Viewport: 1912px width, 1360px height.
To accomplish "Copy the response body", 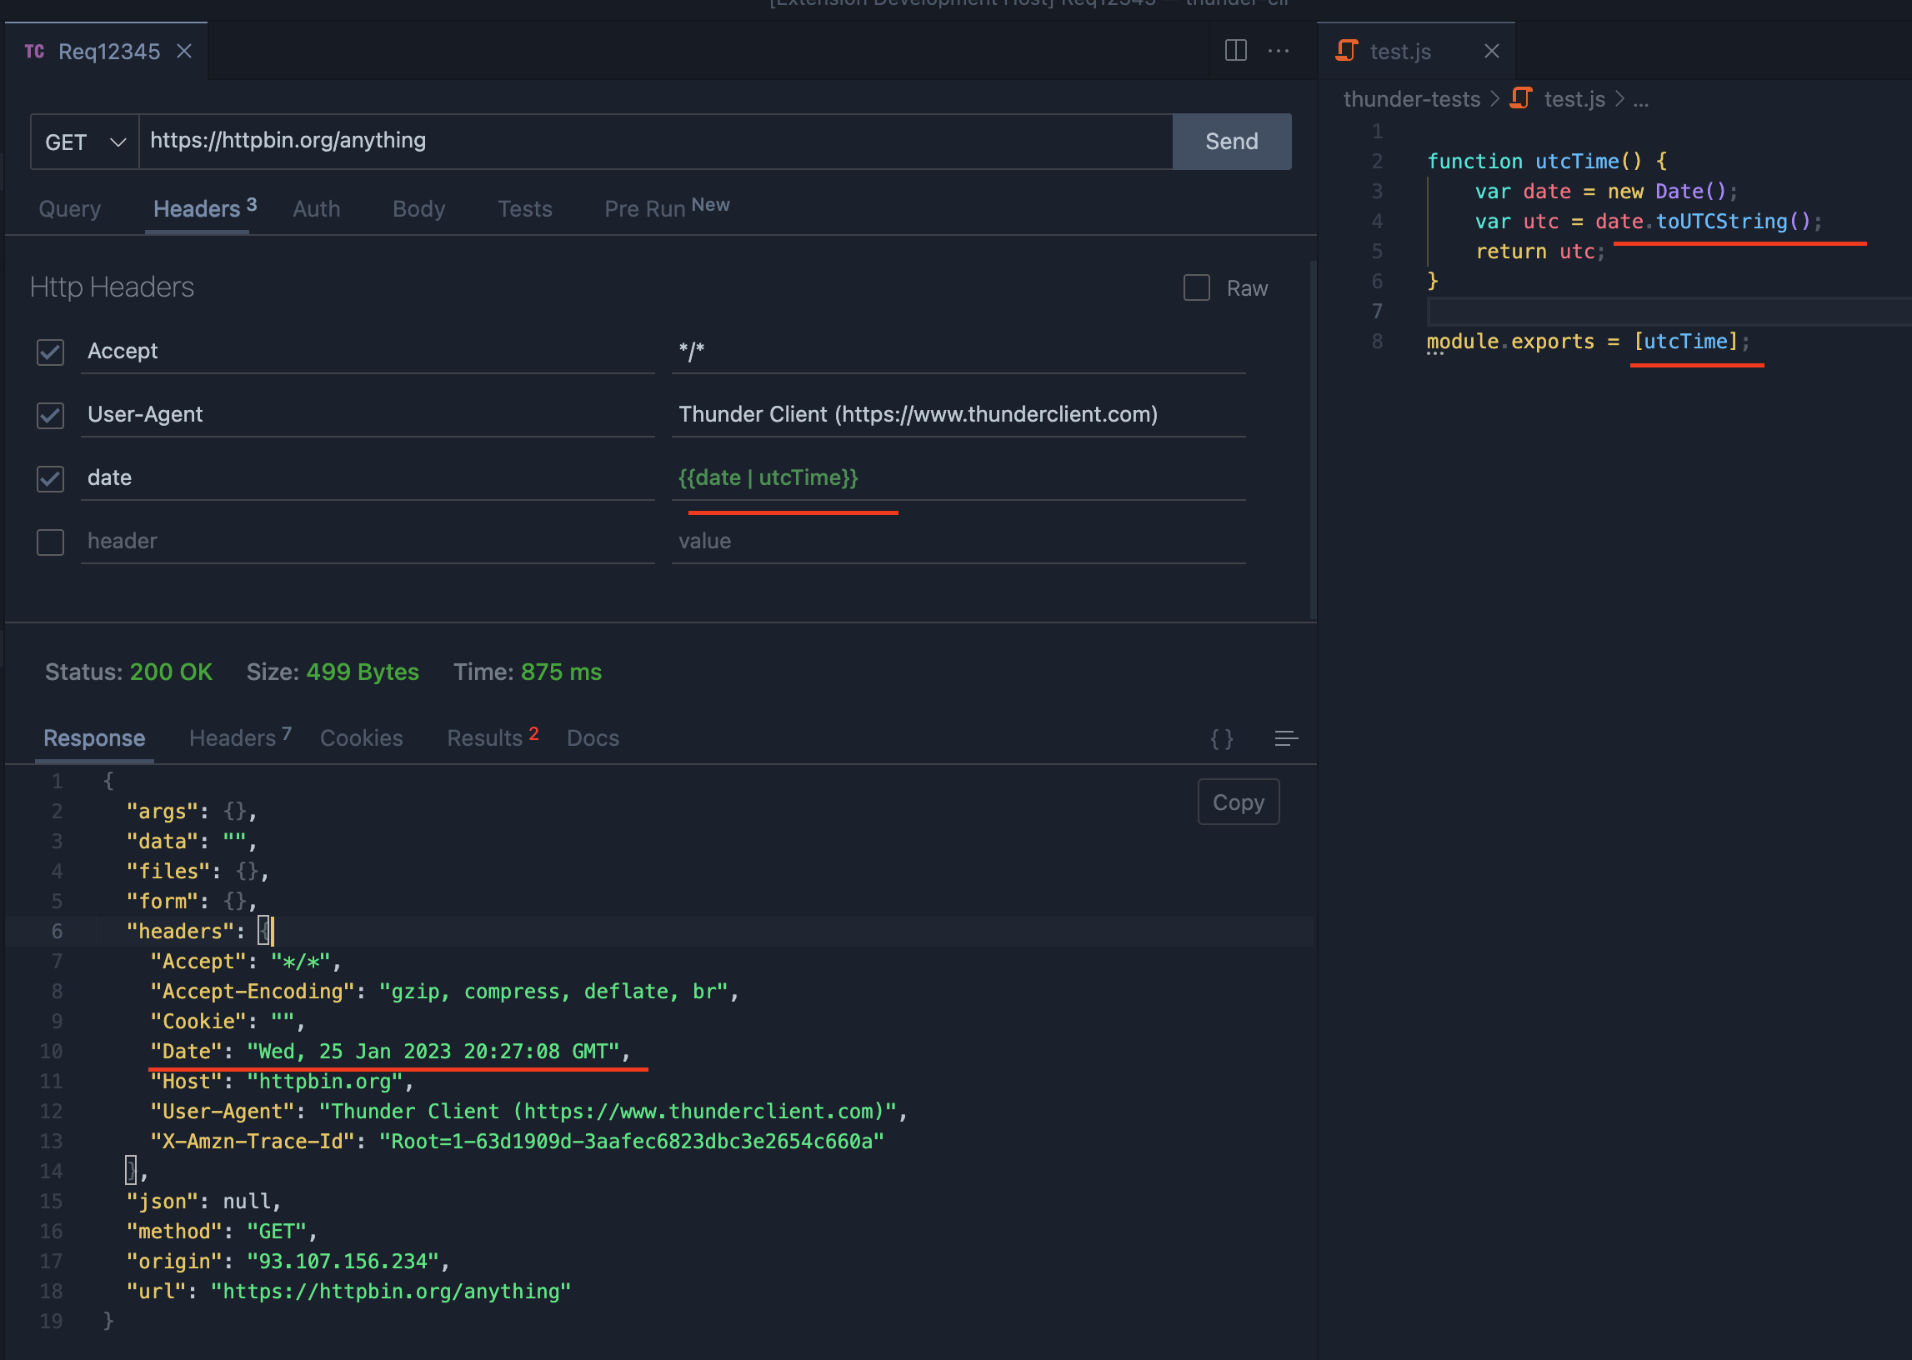I will (x=1238, y=802).
